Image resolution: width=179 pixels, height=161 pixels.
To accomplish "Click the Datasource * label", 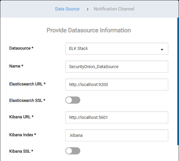I will (x=21, y=48).
